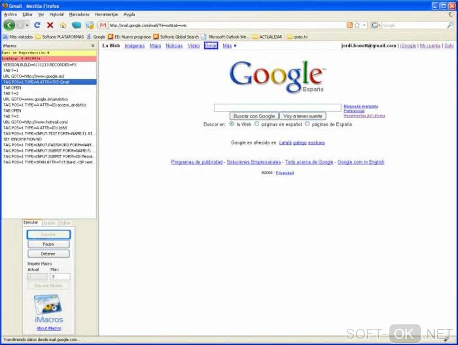458x345 pixels.
Task: Select highlighted line 'TAG POS=1 TYPE=A ATTR=TXT:Gmail'
Action: 48,82
